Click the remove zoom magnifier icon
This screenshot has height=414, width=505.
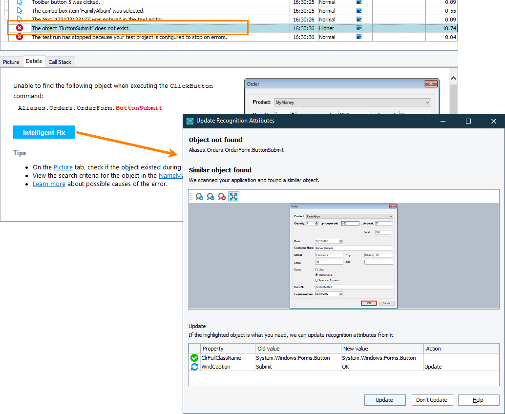(221, 197)
